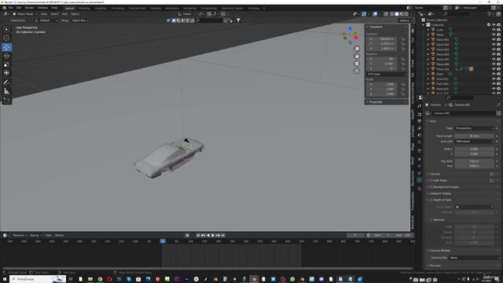Open the XYZ Euler rotation mode dropdown
Viewport: 503px width, 283px height.
pyautogui.click(x=386, y=74)
